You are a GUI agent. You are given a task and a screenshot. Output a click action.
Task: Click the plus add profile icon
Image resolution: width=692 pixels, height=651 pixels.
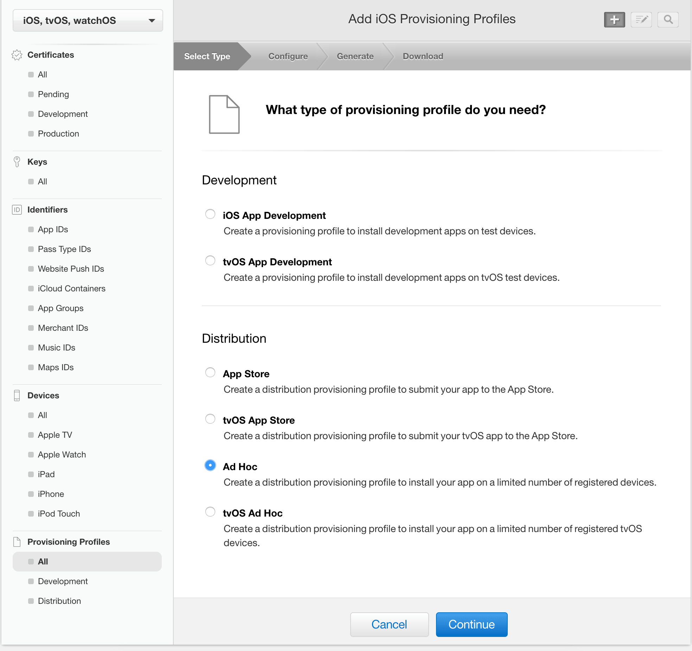614,20
